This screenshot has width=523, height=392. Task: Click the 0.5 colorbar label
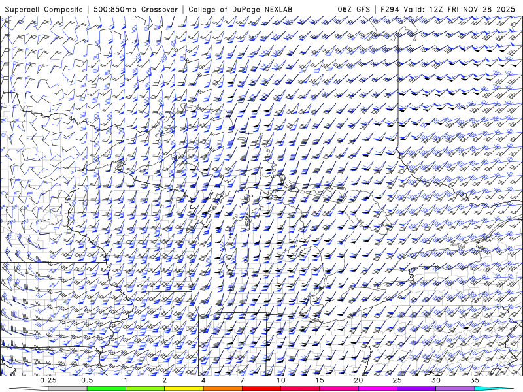click(x=87, y=380)
